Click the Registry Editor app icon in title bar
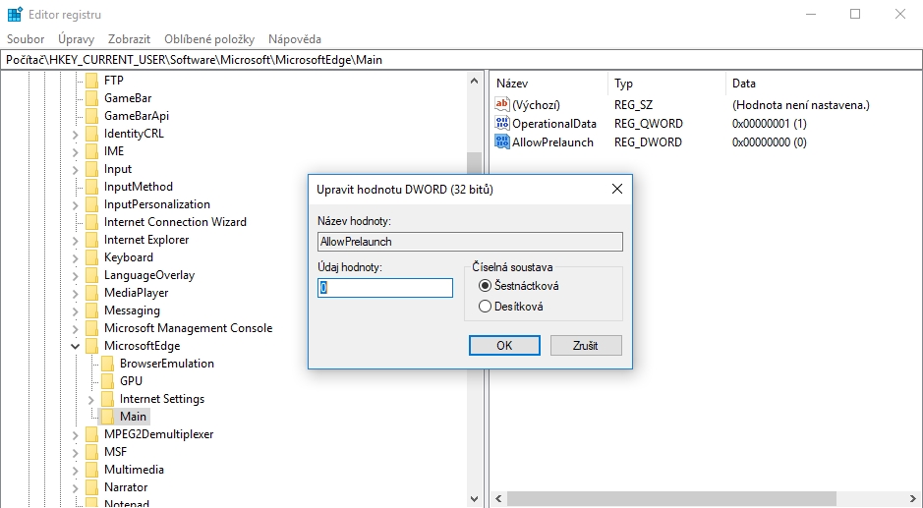Image resolution: width=923 pixels, height=508 pixels. (15, 14)
